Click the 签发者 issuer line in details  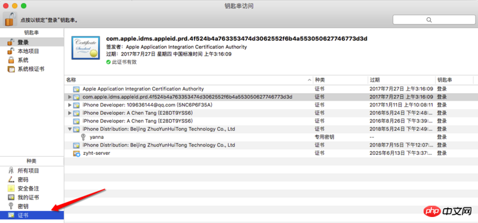point(176,47)
